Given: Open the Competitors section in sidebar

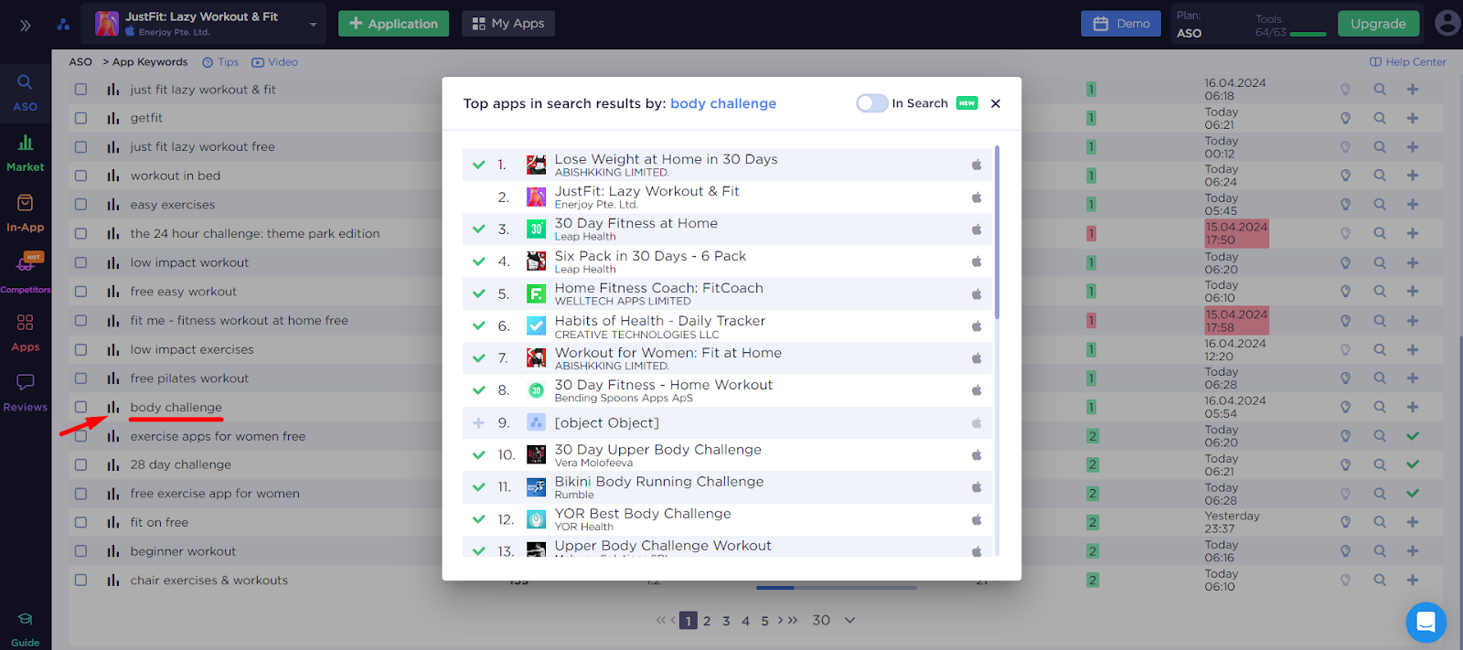Looking at the screenshot, I should tap(26, 273).
